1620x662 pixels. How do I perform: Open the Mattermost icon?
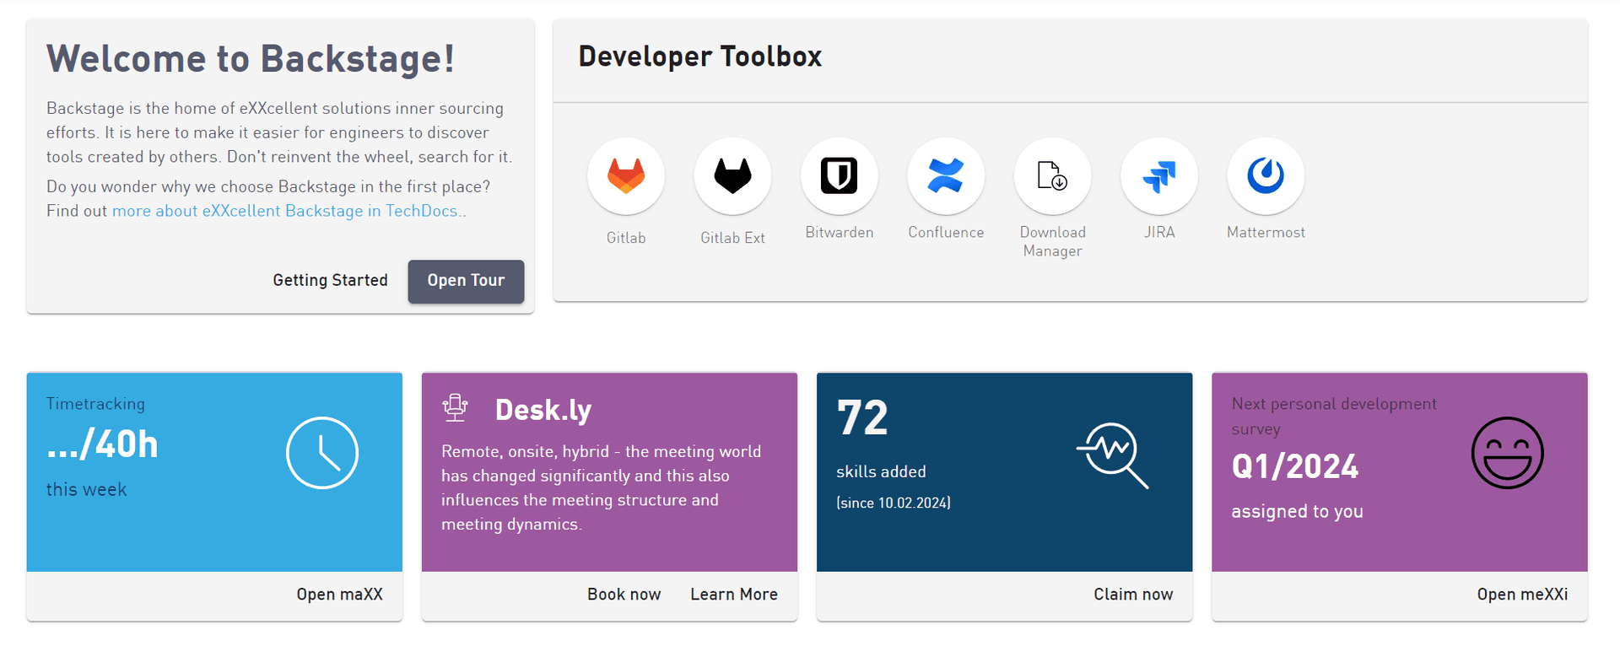1266,176
